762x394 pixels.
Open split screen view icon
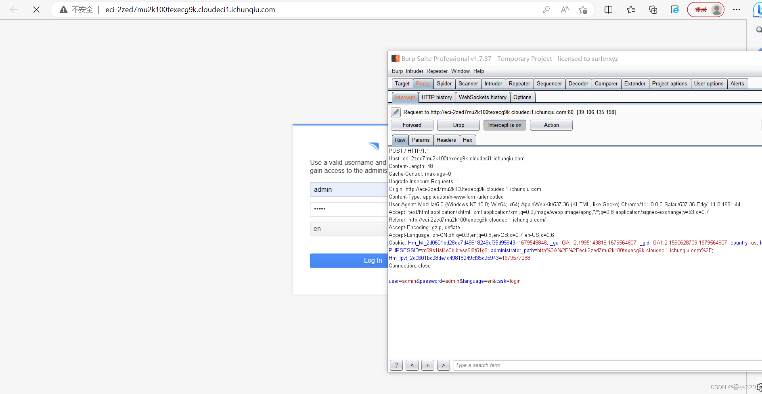[609, 10]
